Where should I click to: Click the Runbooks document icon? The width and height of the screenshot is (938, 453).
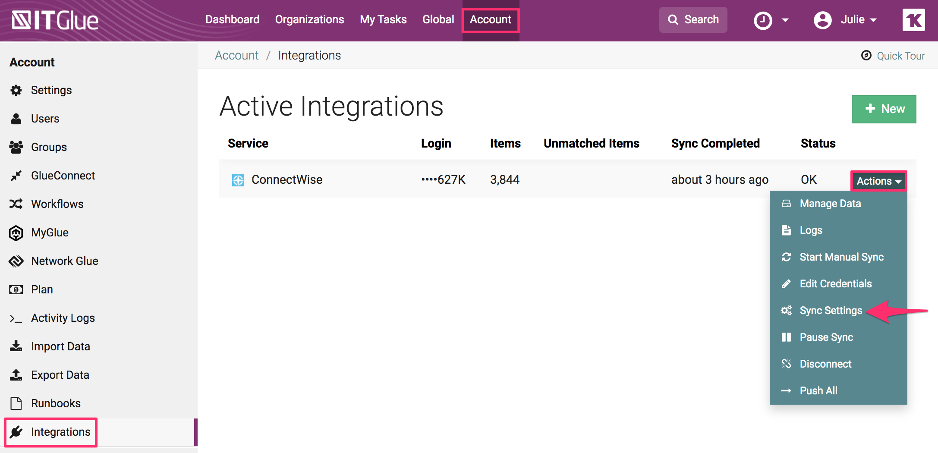(16, 403)
